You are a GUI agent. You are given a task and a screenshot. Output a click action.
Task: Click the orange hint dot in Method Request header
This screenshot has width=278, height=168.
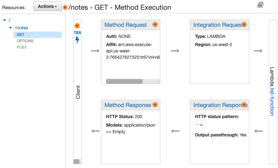point(155,25)
